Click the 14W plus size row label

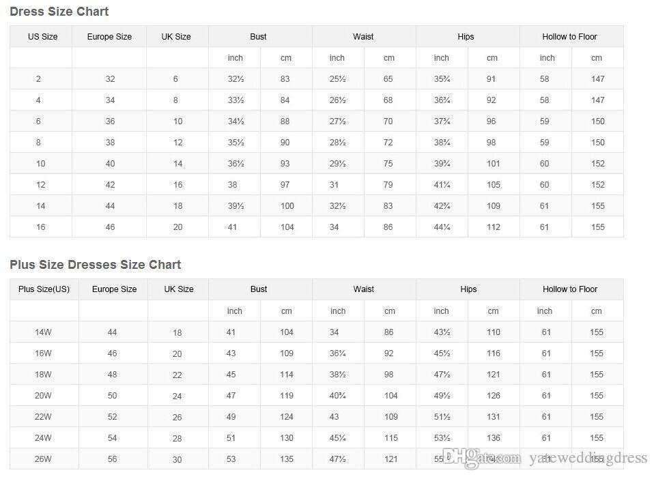click(x=44, y=332)
